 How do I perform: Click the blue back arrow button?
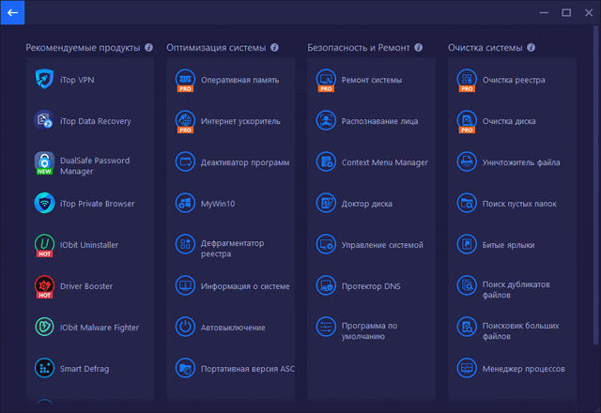point(12,12)
